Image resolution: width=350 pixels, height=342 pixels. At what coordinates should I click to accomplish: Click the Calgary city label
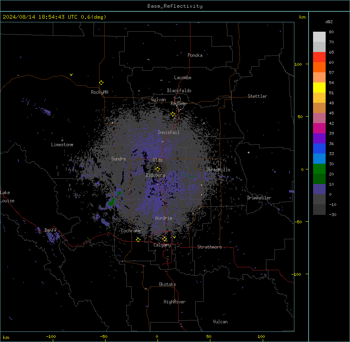pyautogui.click(x=162, y=245)
